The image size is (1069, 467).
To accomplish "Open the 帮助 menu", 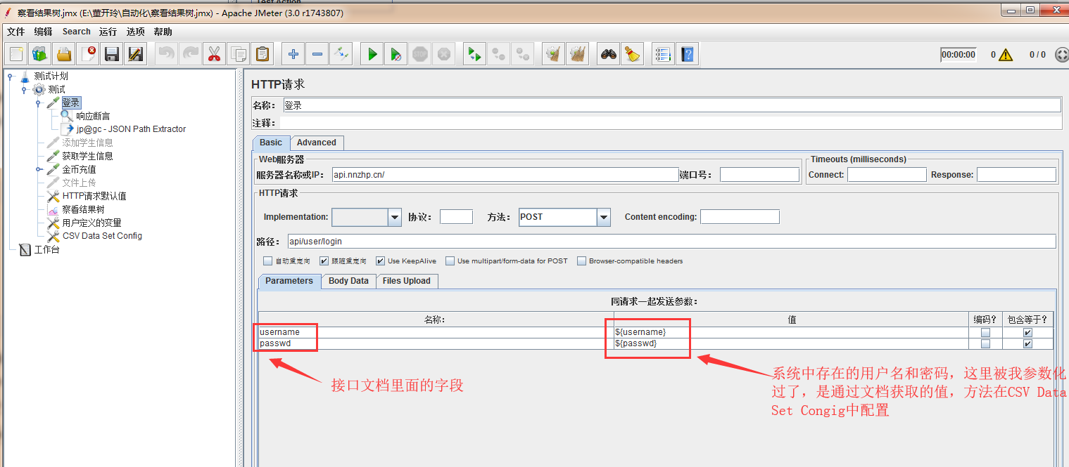I will (163, 32).
